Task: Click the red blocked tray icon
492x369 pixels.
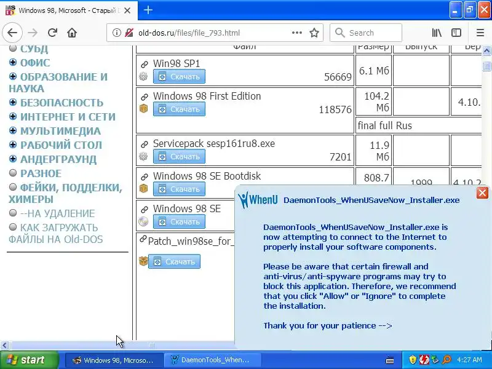Action: pyautogui.click(x=424, y=360)
